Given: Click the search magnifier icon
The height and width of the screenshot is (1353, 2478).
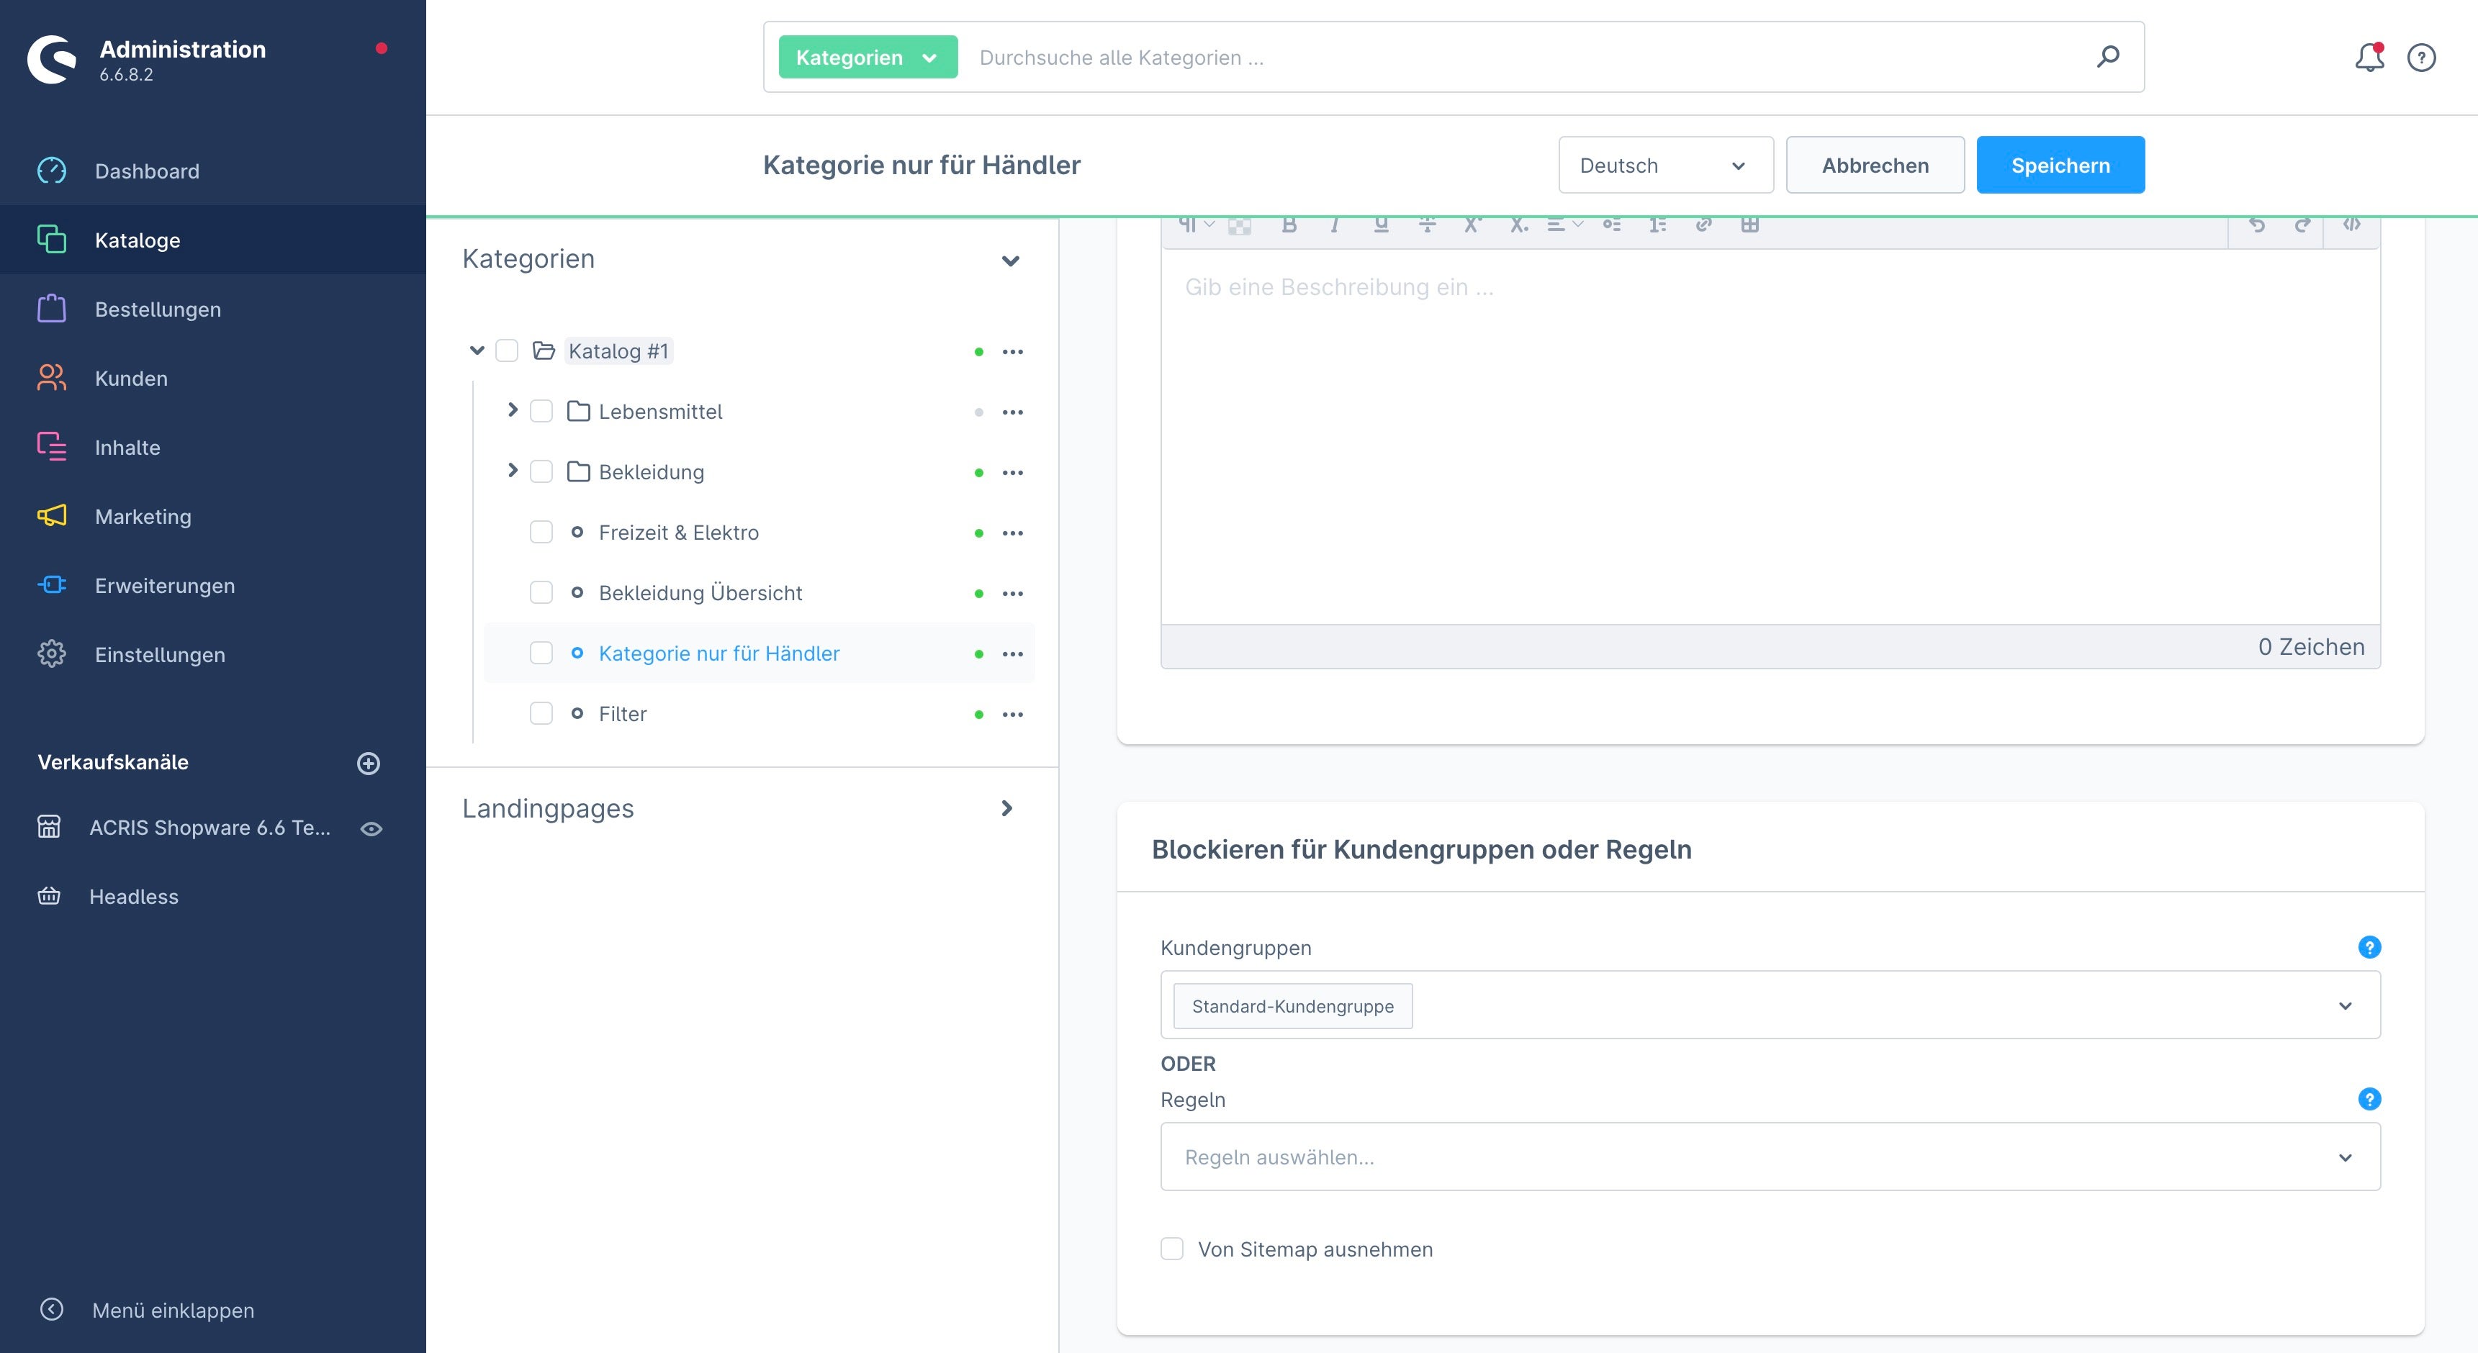Looking at the screenshot, I should pyautogui.click(x=2108, y=57).
